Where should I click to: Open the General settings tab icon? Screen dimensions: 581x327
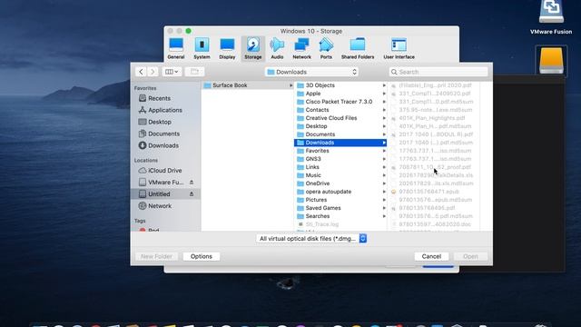click(176, 48)
